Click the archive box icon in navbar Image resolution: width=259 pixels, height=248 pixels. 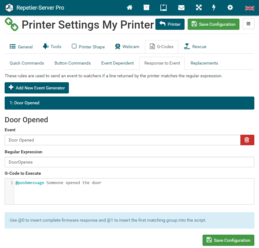click(146, 8)
